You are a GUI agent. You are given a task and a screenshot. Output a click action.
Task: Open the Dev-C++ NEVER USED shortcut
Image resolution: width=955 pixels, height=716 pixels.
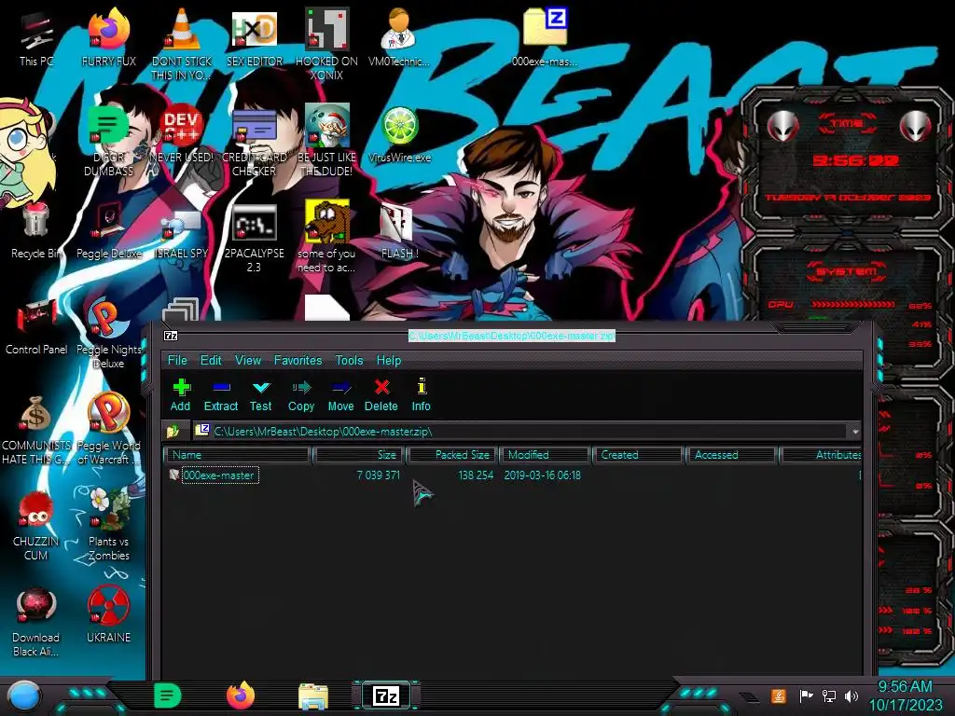[182, 134]
